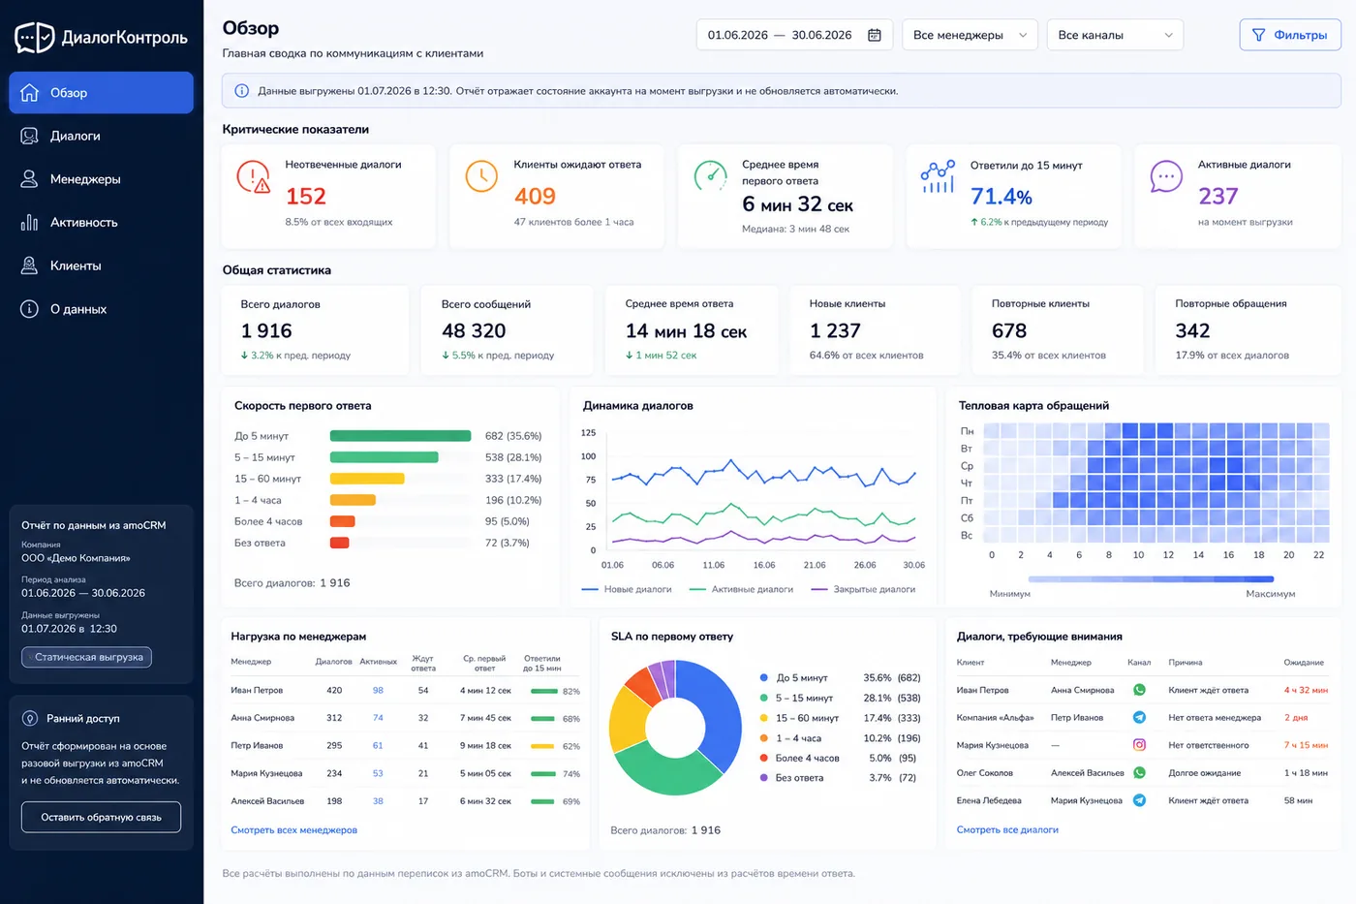
Task: Open the Смотреть всех менеджеров link
Action: point(293,830)
